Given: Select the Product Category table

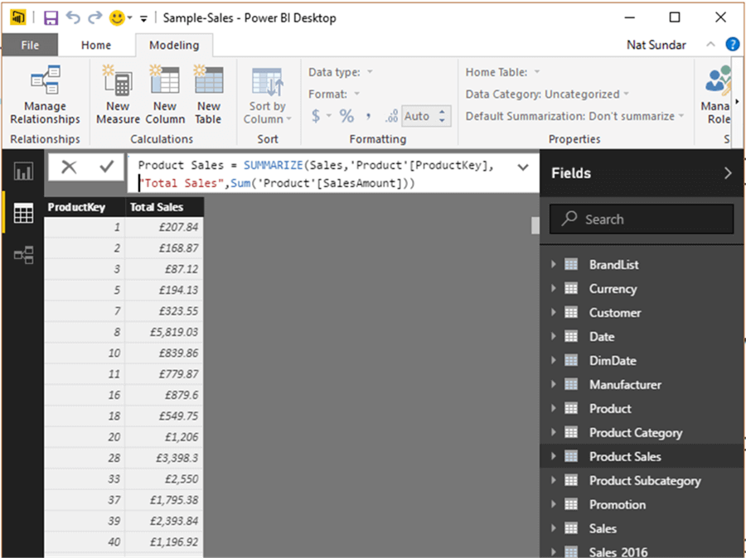Looking at the screenshot, I should [x=642, y=432].
